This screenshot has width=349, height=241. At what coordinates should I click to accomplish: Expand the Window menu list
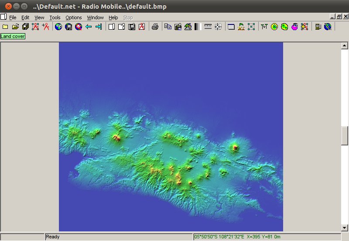pyautogui.click(x=95, y=17)
